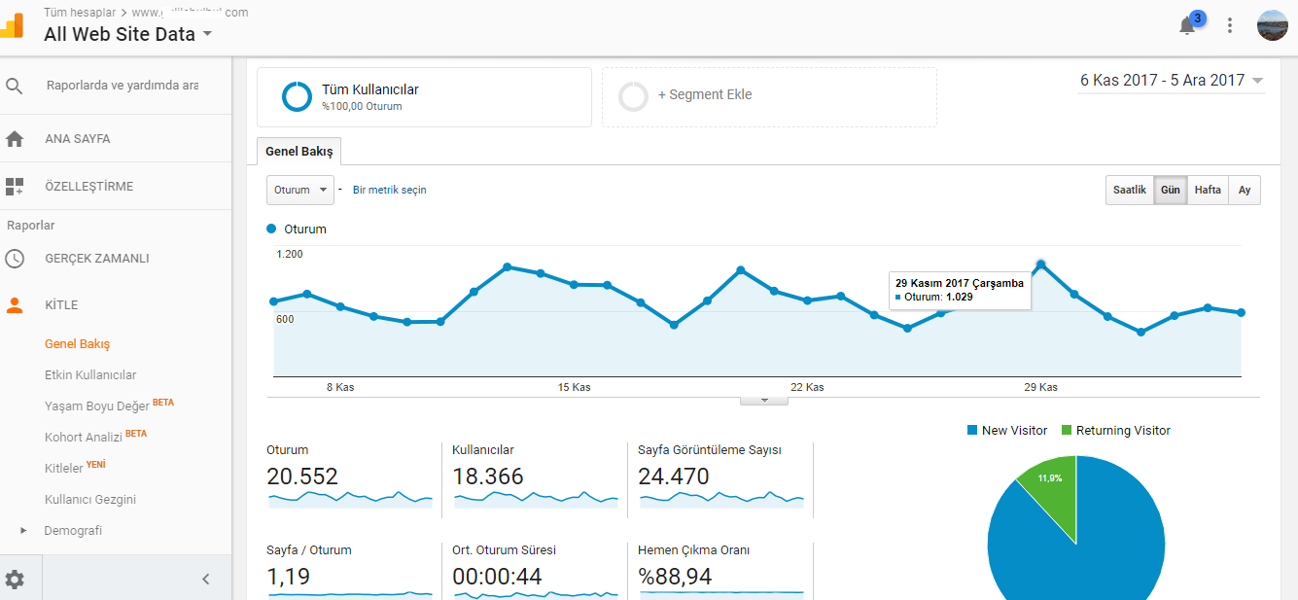Switch chart granularity to Saatlik
The image size is (1298, 600).
pyautogui.click(x=1130, y=191)
